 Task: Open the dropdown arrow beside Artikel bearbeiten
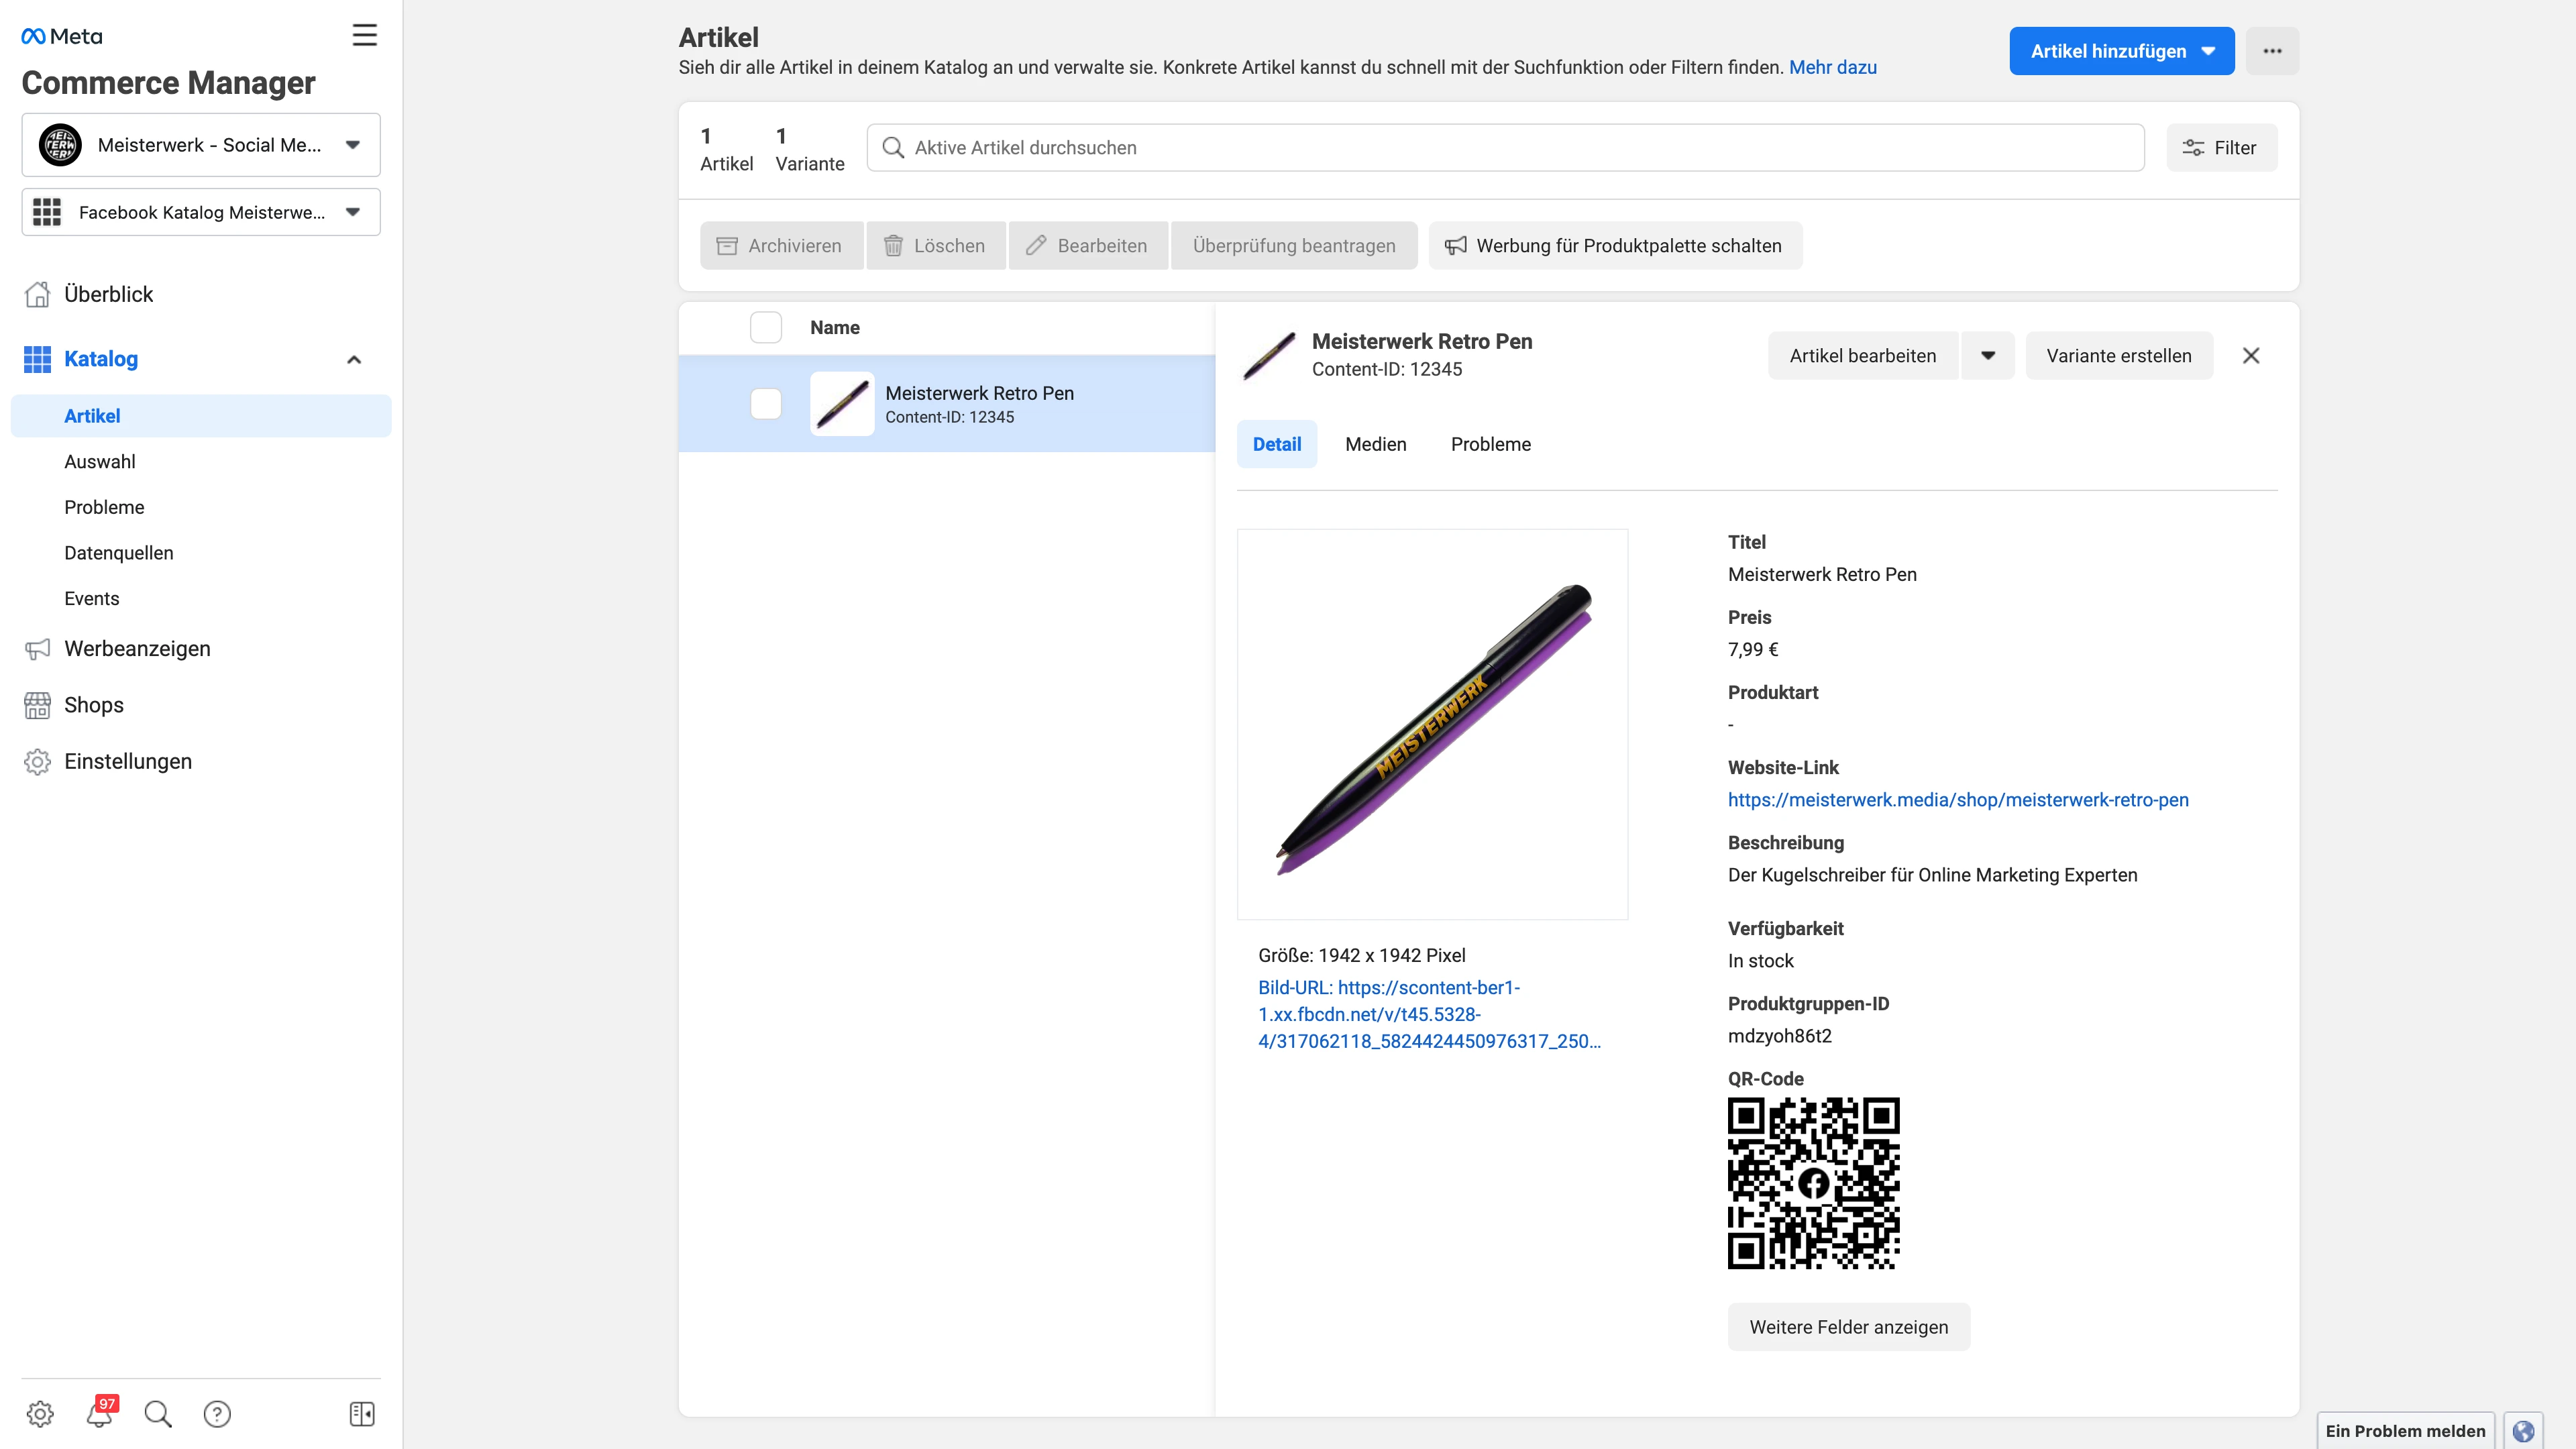(1988, 356)
